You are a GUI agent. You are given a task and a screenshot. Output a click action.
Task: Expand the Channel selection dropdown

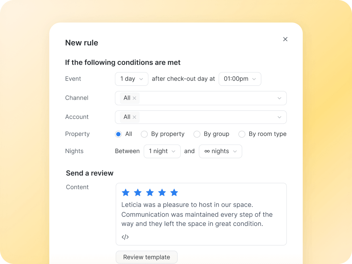[279, 98]
